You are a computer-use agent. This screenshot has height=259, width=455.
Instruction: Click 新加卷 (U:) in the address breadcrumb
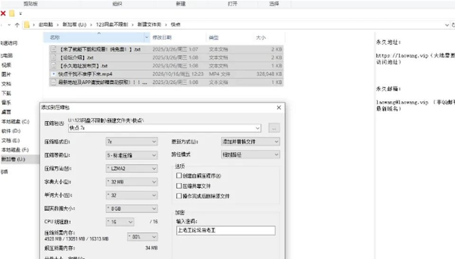tap(74, 25)
